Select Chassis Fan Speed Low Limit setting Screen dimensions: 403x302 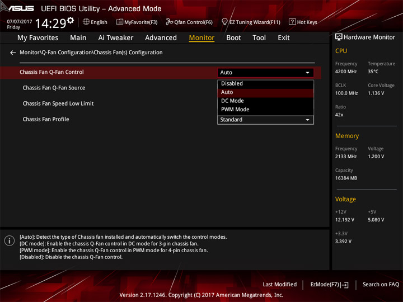pos(58,103)
